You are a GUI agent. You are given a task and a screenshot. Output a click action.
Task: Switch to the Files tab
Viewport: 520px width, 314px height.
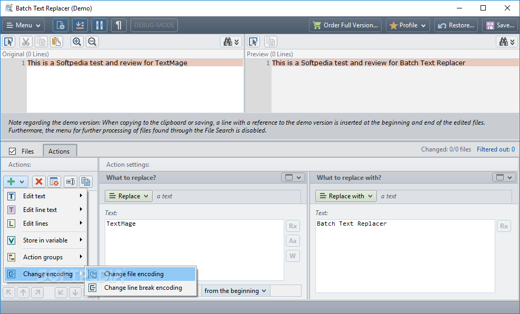pyautogui.click(x=28, y=151)
